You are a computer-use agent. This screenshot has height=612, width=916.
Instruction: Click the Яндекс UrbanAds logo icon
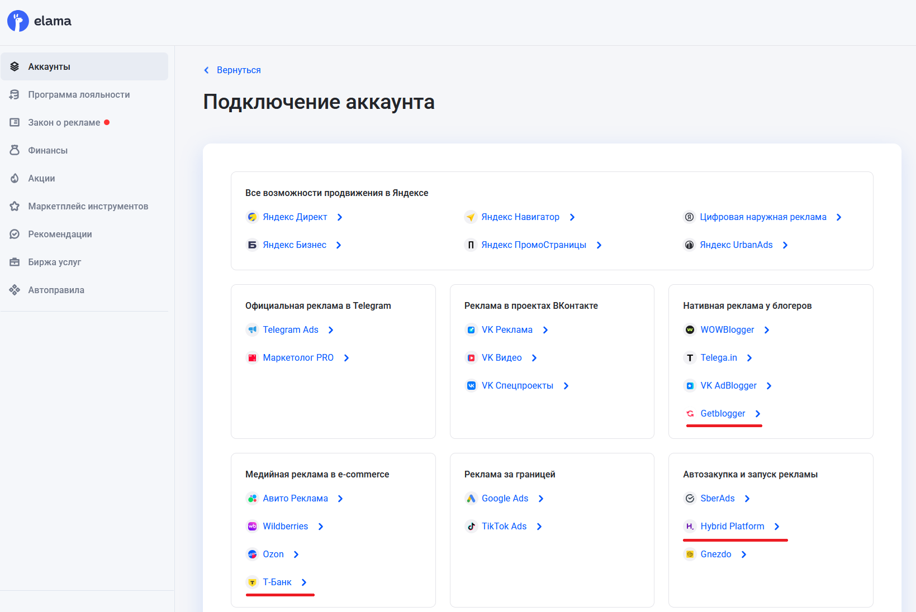690,245
